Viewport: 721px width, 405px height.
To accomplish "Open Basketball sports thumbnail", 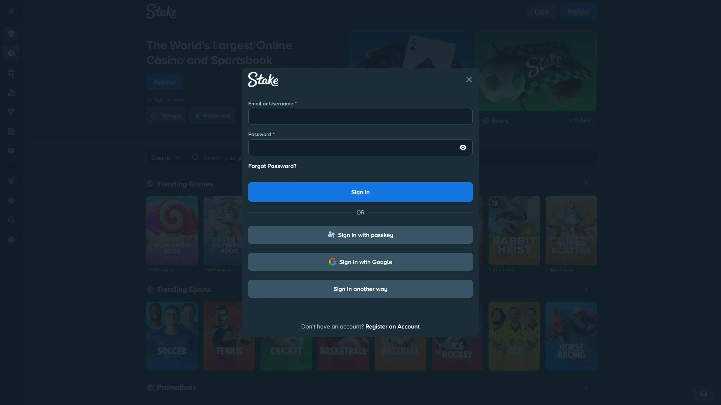I will point(343,353).
